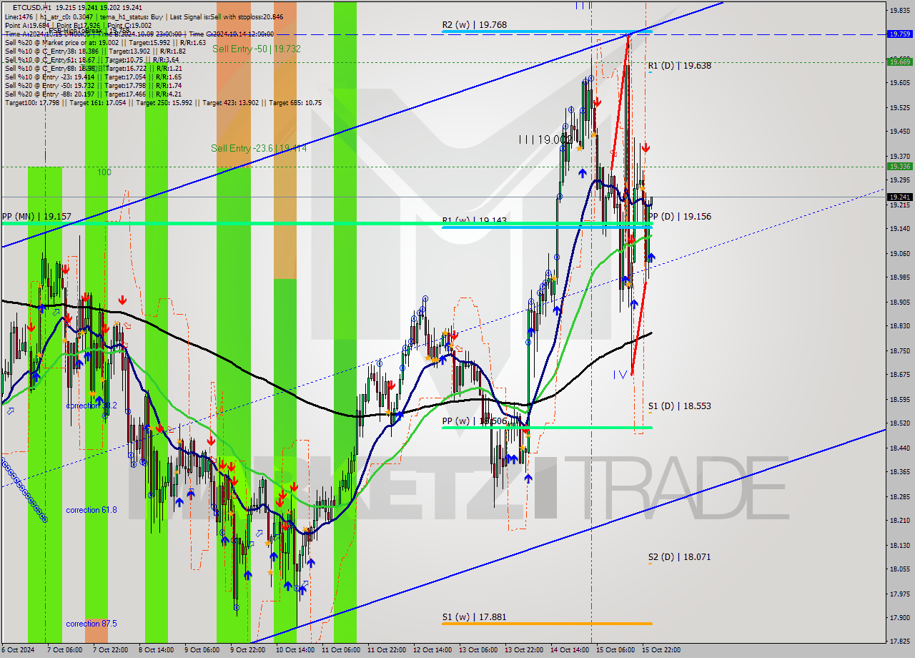Click the 18.750 price axis value
Image resolution: width=915 pixels, height=658 pixels.
click(x=899, y=350)
